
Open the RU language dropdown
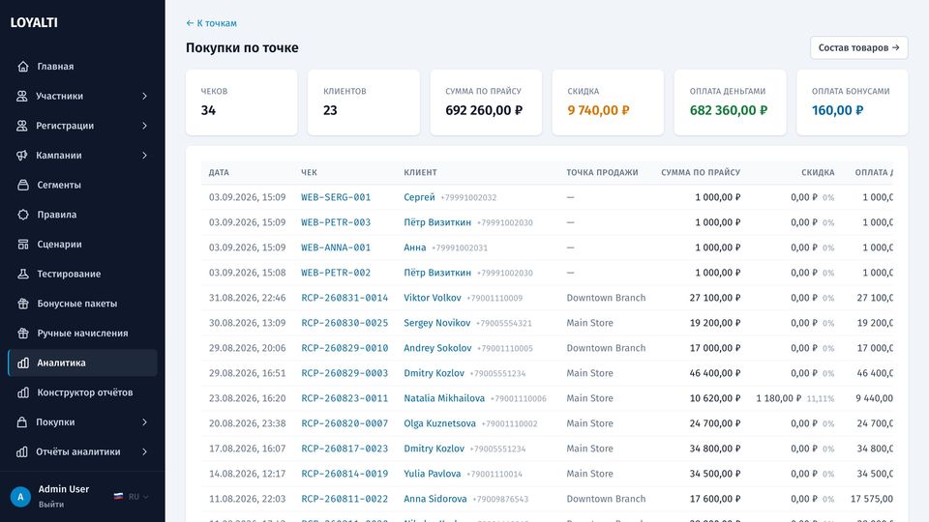(138, 497)
